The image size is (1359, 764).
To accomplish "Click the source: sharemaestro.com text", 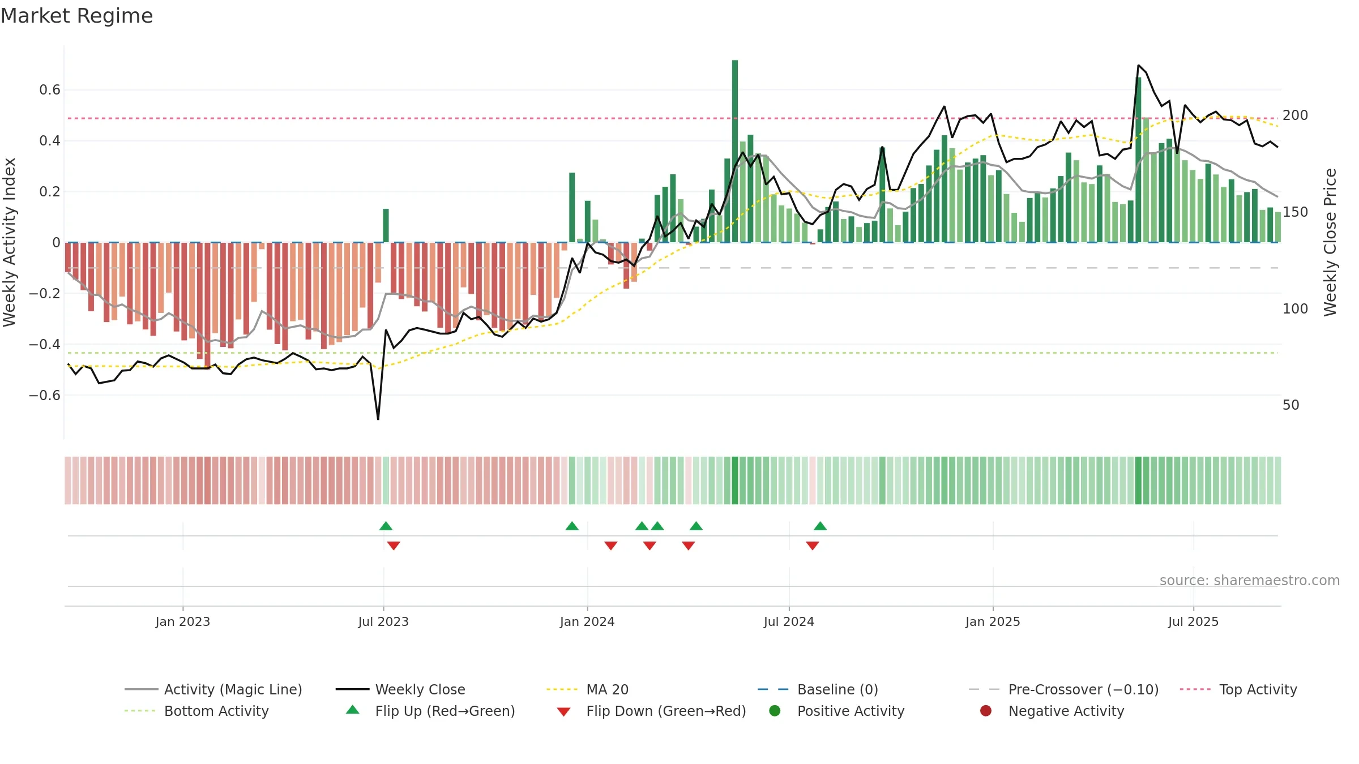I will pyautogui.click(x=1250, y=580).
